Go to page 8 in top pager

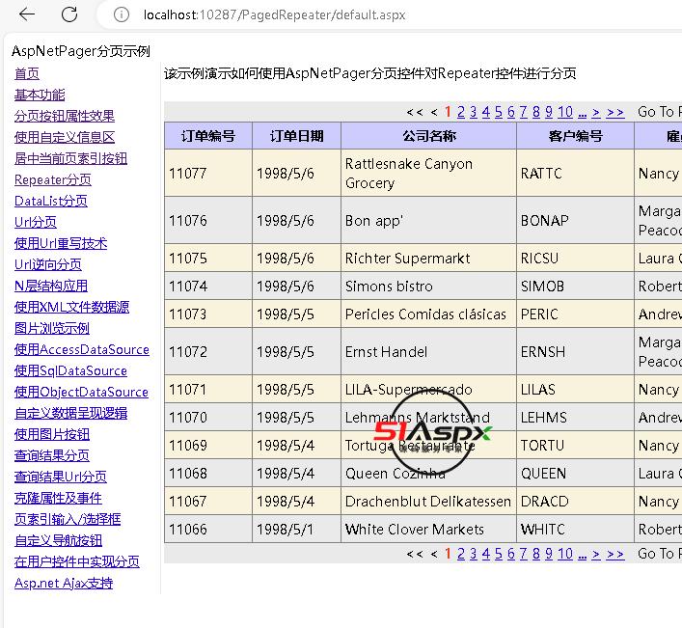click(x=536, y=112)
